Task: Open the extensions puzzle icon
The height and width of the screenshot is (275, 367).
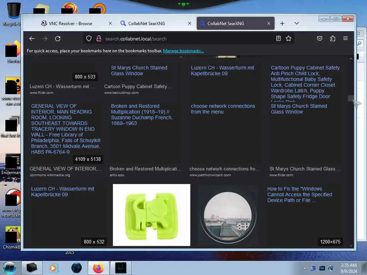Action: pyautogui.click(x=333, y=38)
